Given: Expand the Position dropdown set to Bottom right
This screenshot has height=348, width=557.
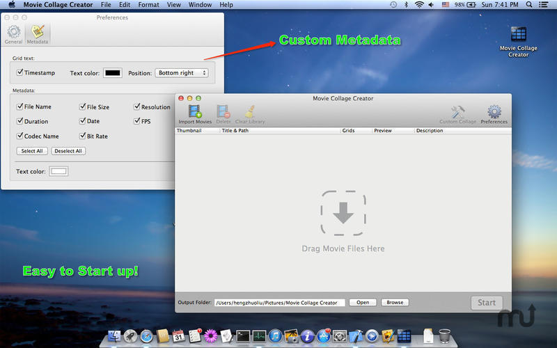Looking at the screenshot, I should coord(182,72).
